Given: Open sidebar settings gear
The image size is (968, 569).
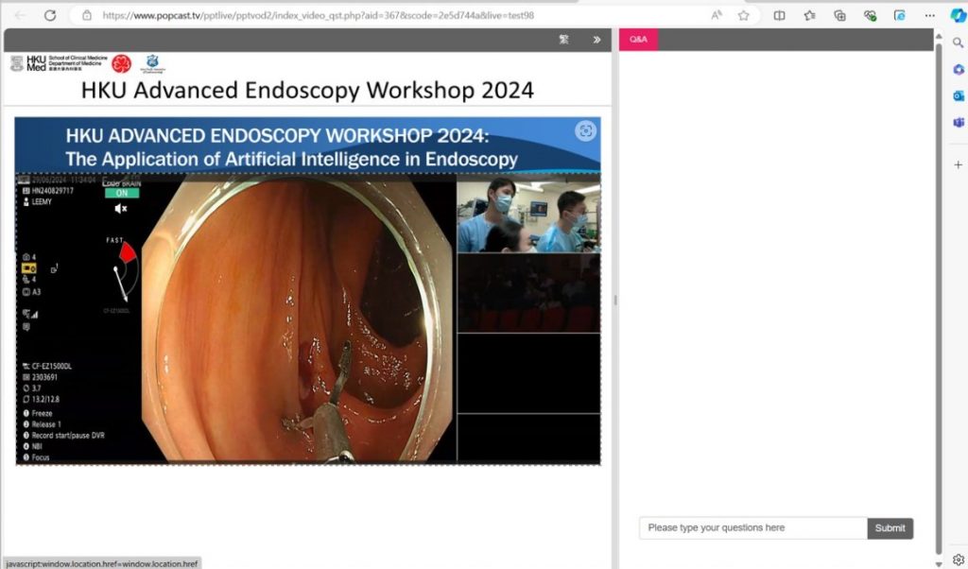Looking at the screenshot, I should pos(959,560).
